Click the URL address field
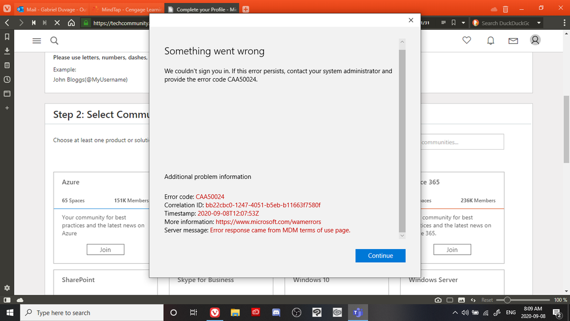This screenshot has height=321, width=570. point(120,23)
